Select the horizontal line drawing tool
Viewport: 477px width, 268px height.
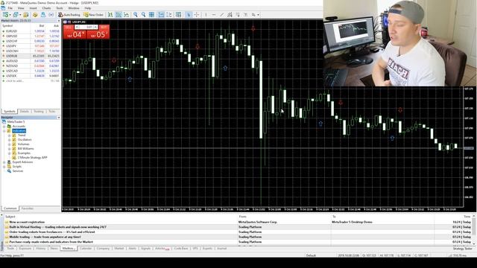[x=214, y=15]
